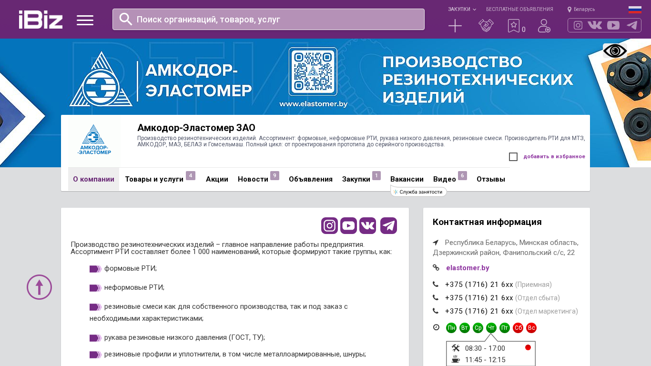Click the www.elastomer.by banner text
Screen dimensions: 651x366
coord(313,104)
